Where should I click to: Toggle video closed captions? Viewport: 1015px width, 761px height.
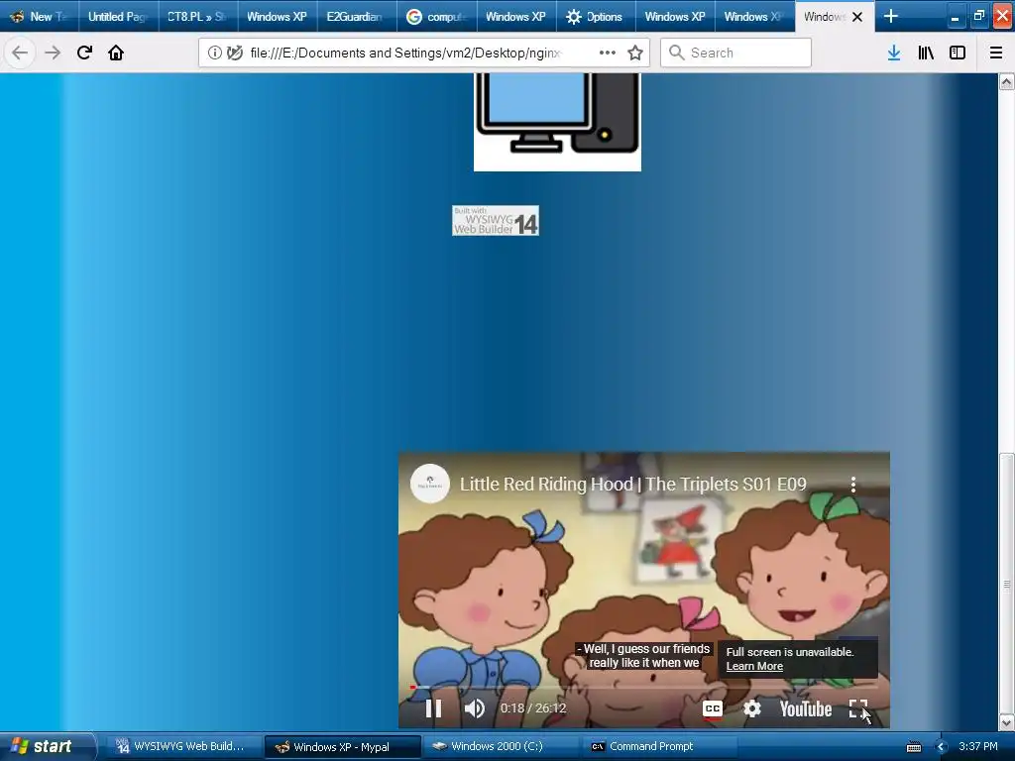(x=712, y=708)
